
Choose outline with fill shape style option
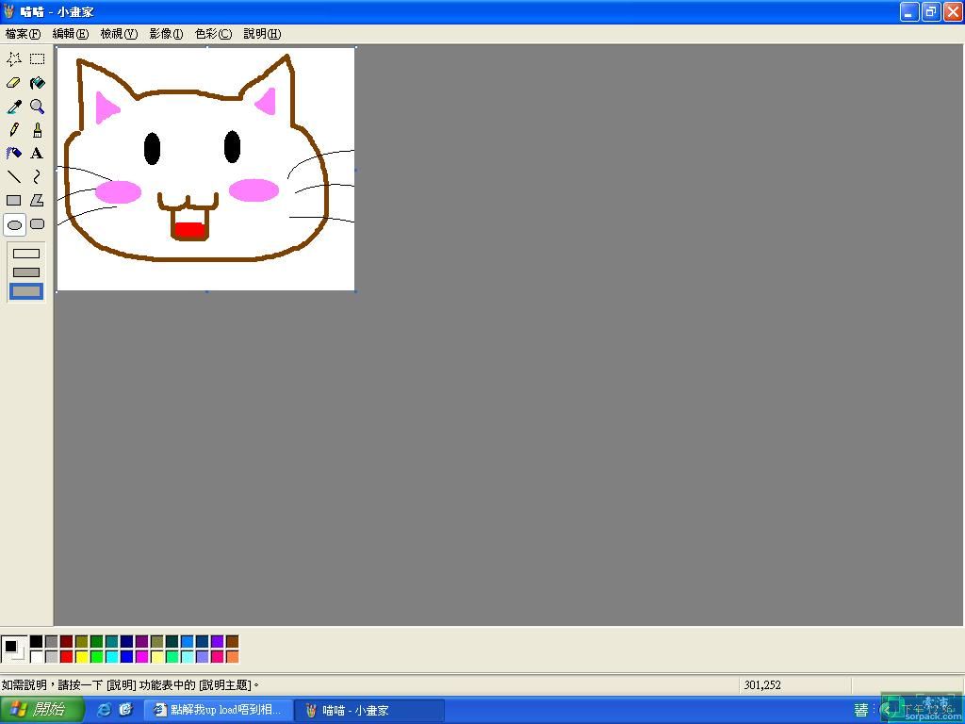[x=26, y=272]
